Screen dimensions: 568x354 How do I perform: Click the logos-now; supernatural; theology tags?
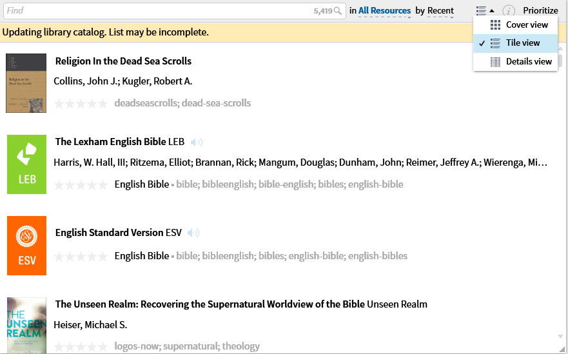(x=187, y=346)
